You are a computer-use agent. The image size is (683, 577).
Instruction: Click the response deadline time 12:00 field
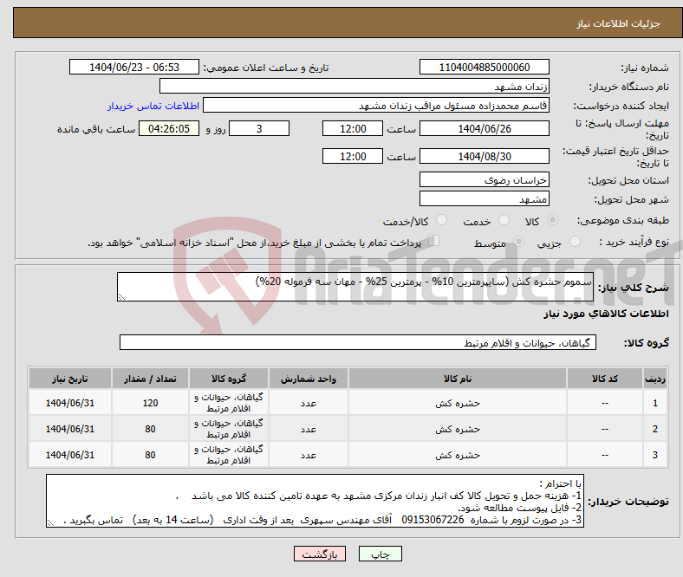tap(353, 128)
